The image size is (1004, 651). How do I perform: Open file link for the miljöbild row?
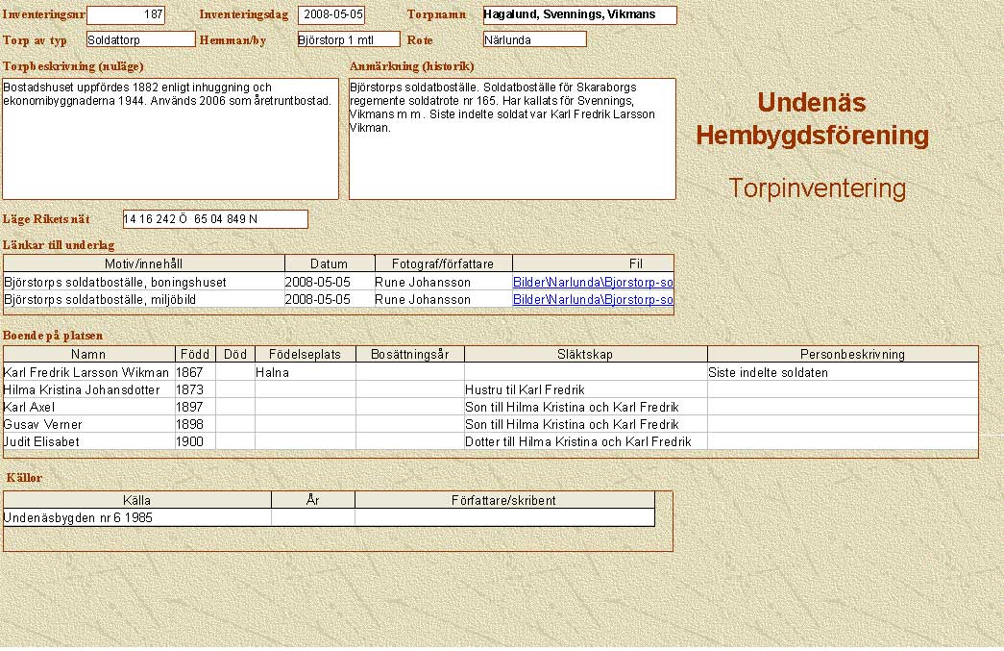[593, 299]
